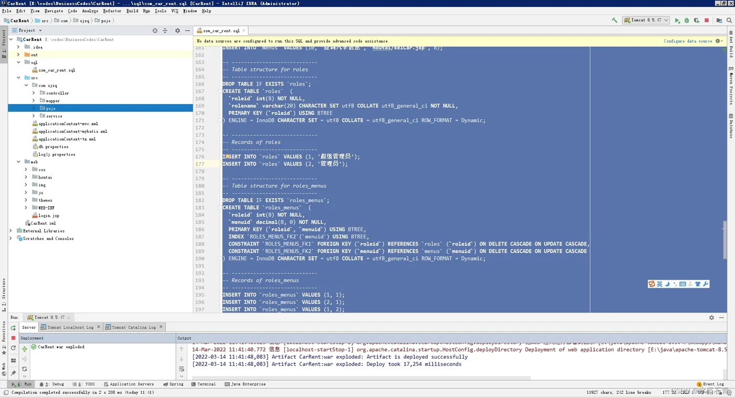
Task: Stop Tomcat red square in Run panel
Action: pos(14,338)
